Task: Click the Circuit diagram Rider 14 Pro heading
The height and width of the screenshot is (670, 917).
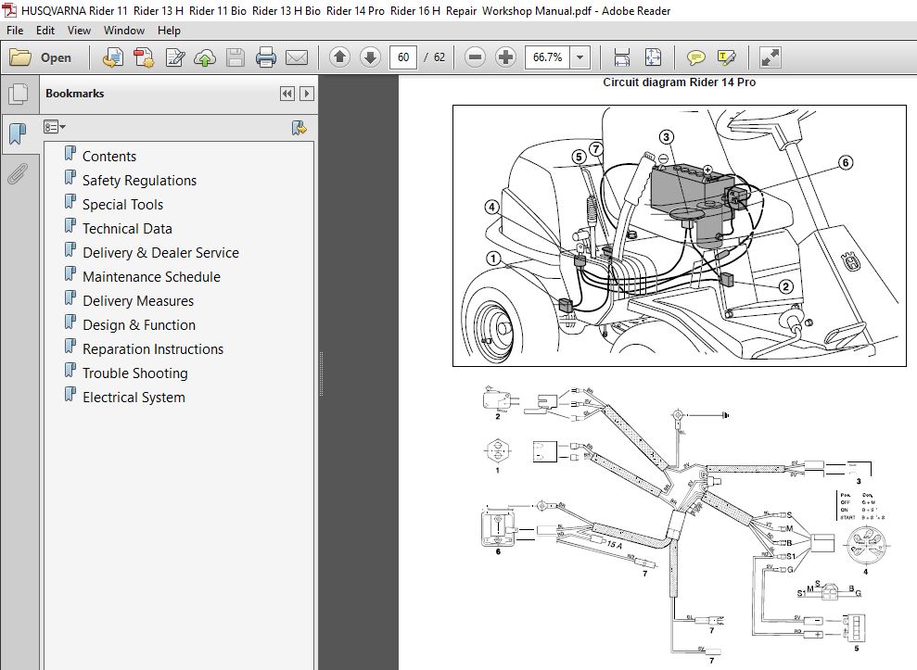Action: (x=679, y=82)
